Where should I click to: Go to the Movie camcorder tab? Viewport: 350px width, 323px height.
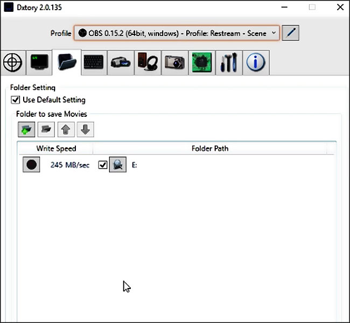tap(121, 62)
